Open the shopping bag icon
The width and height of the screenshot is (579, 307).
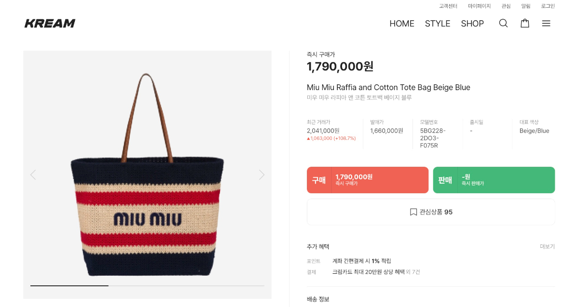coord(524,23)
